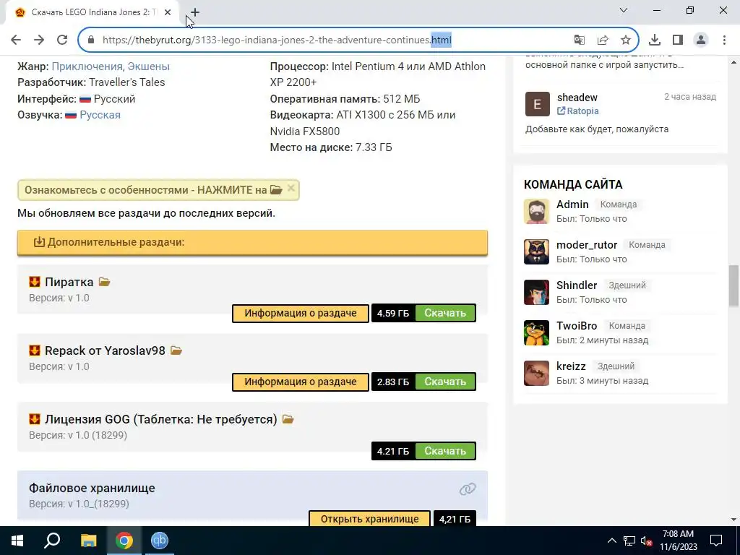Image resolution: width=740 pixels, height=555 pixels.
Task: Reload the current page
Action: [62, 40]
